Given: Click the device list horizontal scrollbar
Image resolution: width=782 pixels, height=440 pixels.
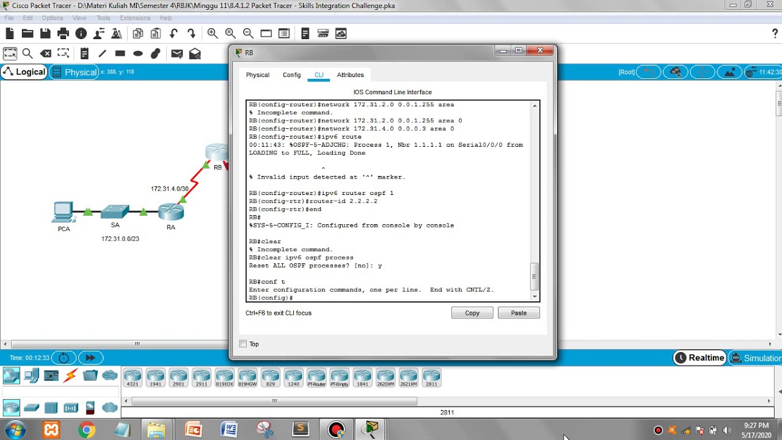Looking at the screenshot, I should click(x=274, y=402).
